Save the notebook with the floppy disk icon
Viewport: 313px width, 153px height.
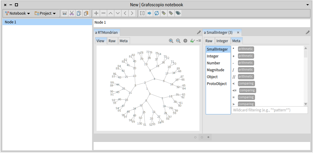tap(65, 13)
